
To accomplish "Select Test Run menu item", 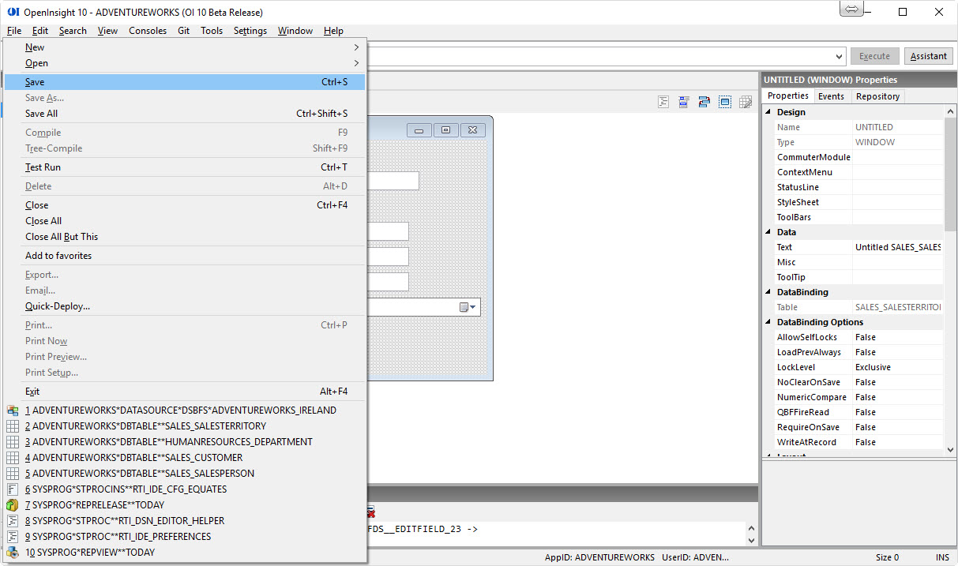I will pos(185,167).
